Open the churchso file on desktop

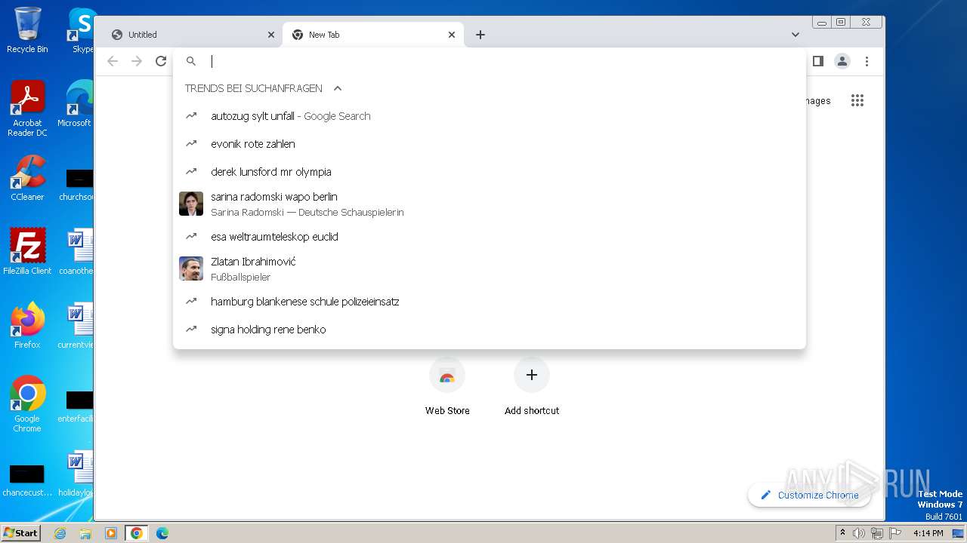[x=78, y=184]
